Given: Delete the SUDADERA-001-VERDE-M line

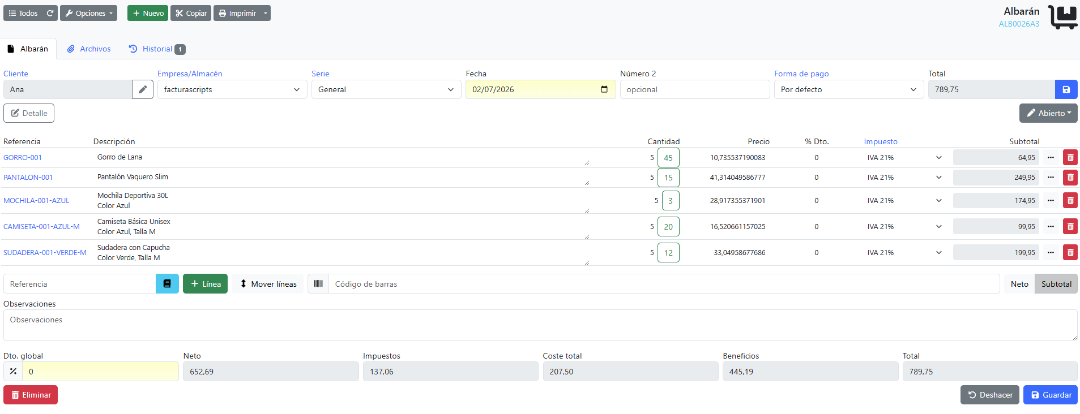Looking at the screenshot, I should (x=1070, y=253).
